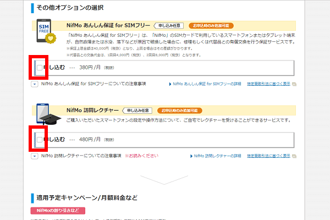Click the NifMoの割り引きなど label
The width and height of the screenshot is (330, 220).
58,211
